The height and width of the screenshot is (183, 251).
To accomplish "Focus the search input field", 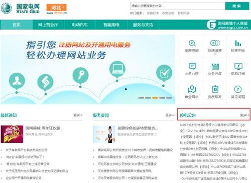I will point(178,6).
